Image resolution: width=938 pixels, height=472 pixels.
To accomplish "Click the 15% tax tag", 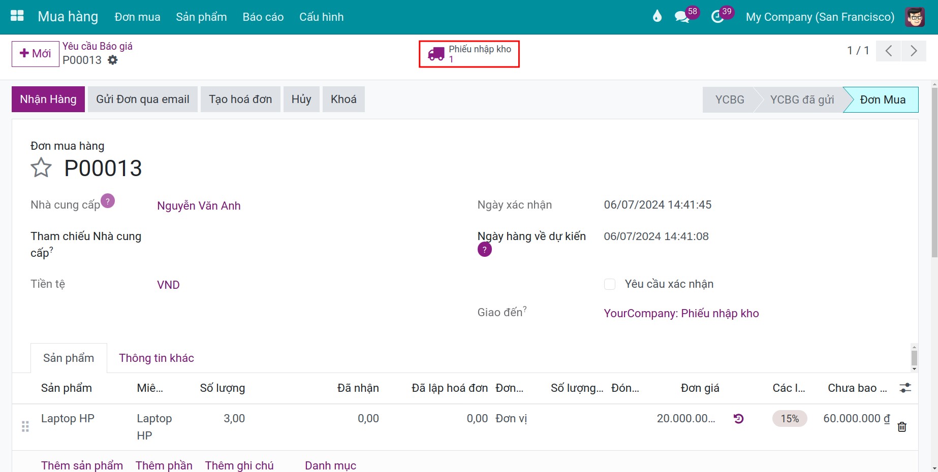I will [x=790, y=419].
